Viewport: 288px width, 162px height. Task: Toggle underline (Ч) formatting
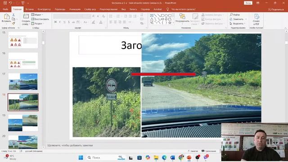click(x=64, y=22)
